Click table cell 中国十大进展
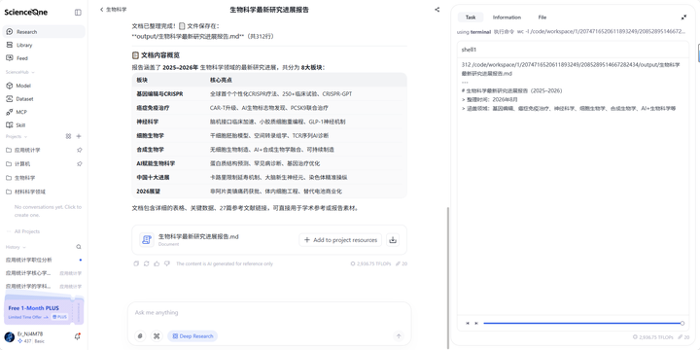Viewport: 700px width, 350px height. (x=154, y=177)
